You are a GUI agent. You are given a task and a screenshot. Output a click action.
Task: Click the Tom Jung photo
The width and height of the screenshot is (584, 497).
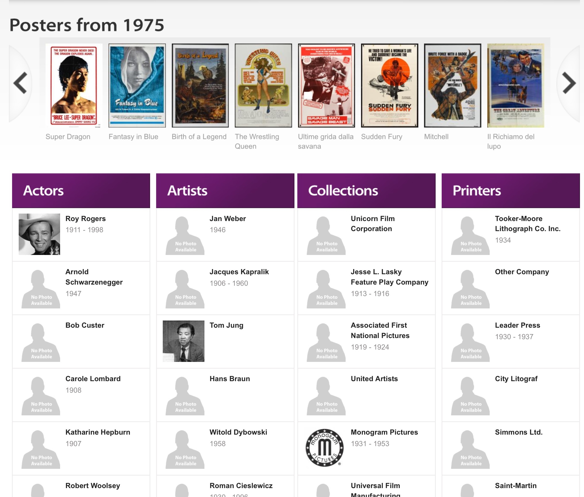(x=183, y=341)
